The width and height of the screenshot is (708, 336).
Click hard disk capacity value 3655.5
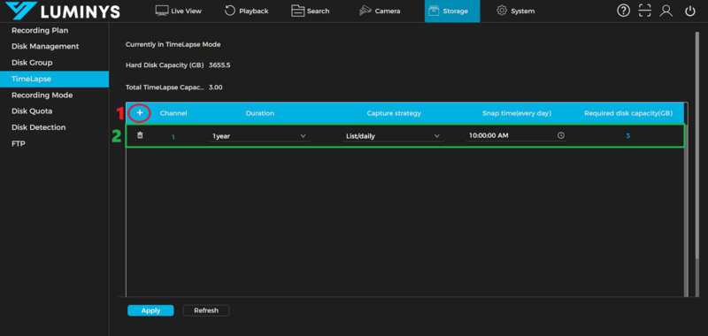point(219,65)
